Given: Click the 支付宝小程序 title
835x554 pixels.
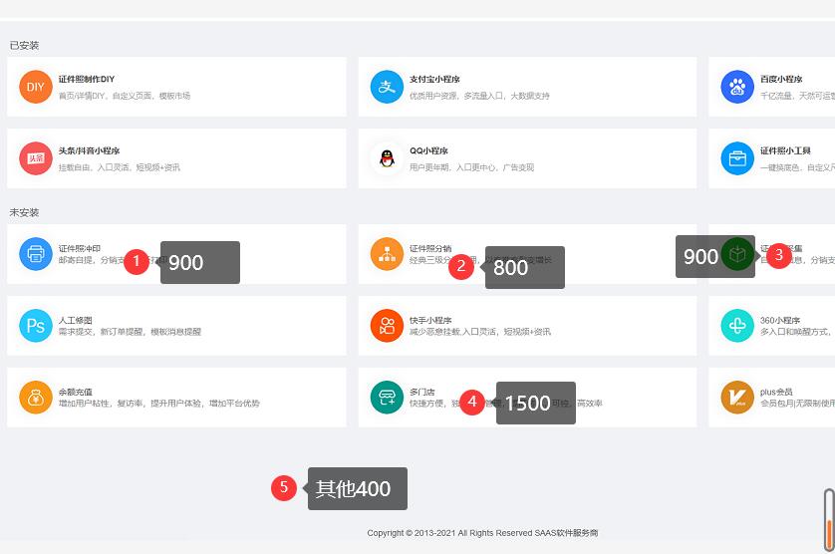Looking at the screenshot, I should tap(434, 79).
